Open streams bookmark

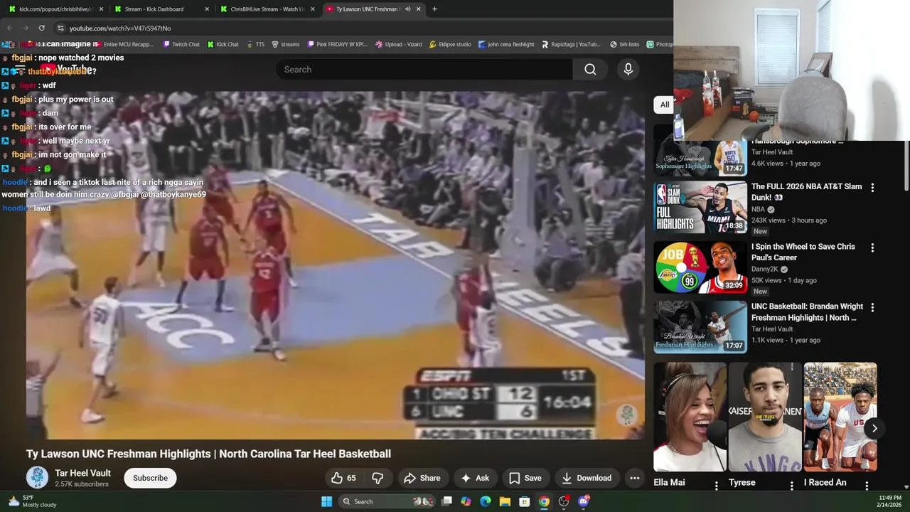[285, 44]
